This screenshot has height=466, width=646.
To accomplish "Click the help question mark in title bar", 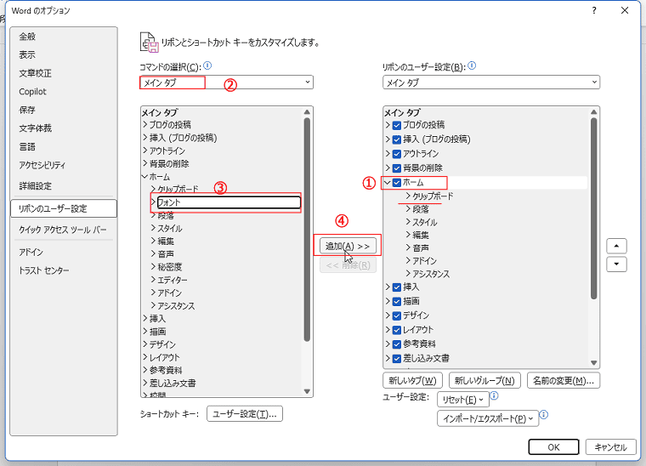I will [594, 10].
